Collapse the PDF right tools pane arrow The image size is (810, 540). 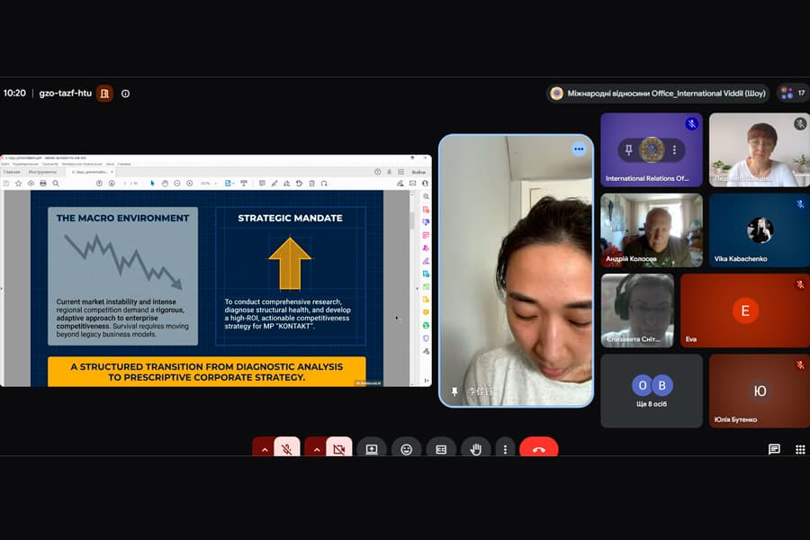(417, 288)
